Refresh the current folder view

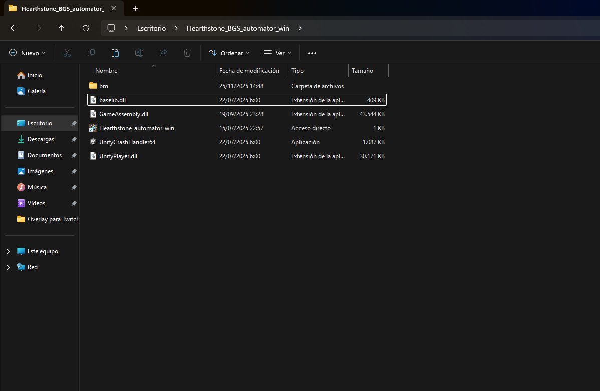86,28
